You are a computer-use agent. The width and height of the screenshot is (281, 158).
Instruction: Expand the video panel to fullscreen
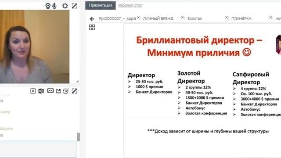point(74,6)
